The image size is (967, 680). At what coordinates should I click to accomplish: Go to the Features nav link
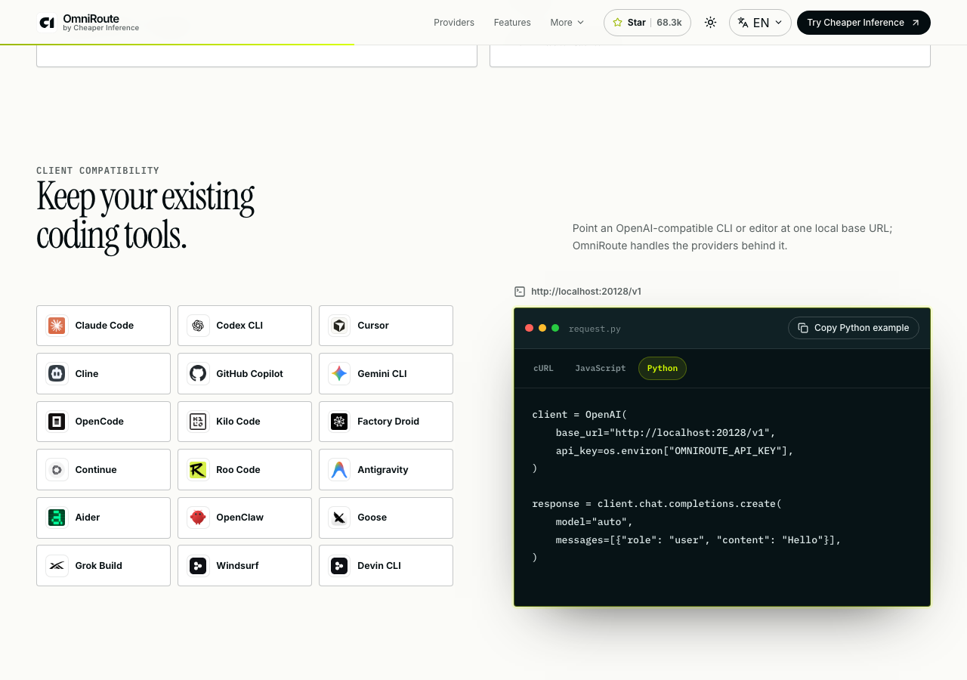[512, 23]
